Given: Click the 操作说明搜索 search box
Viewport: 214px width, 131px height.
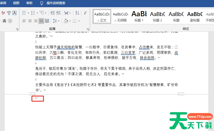Looking at the screenshot, I should coord(56,3).
